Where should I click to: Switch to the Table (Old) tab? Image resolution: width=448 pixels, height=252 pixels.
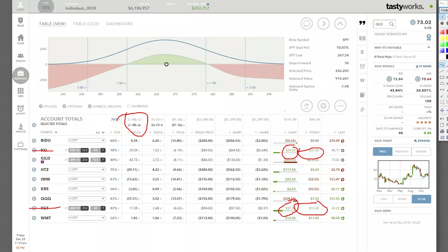86,24
